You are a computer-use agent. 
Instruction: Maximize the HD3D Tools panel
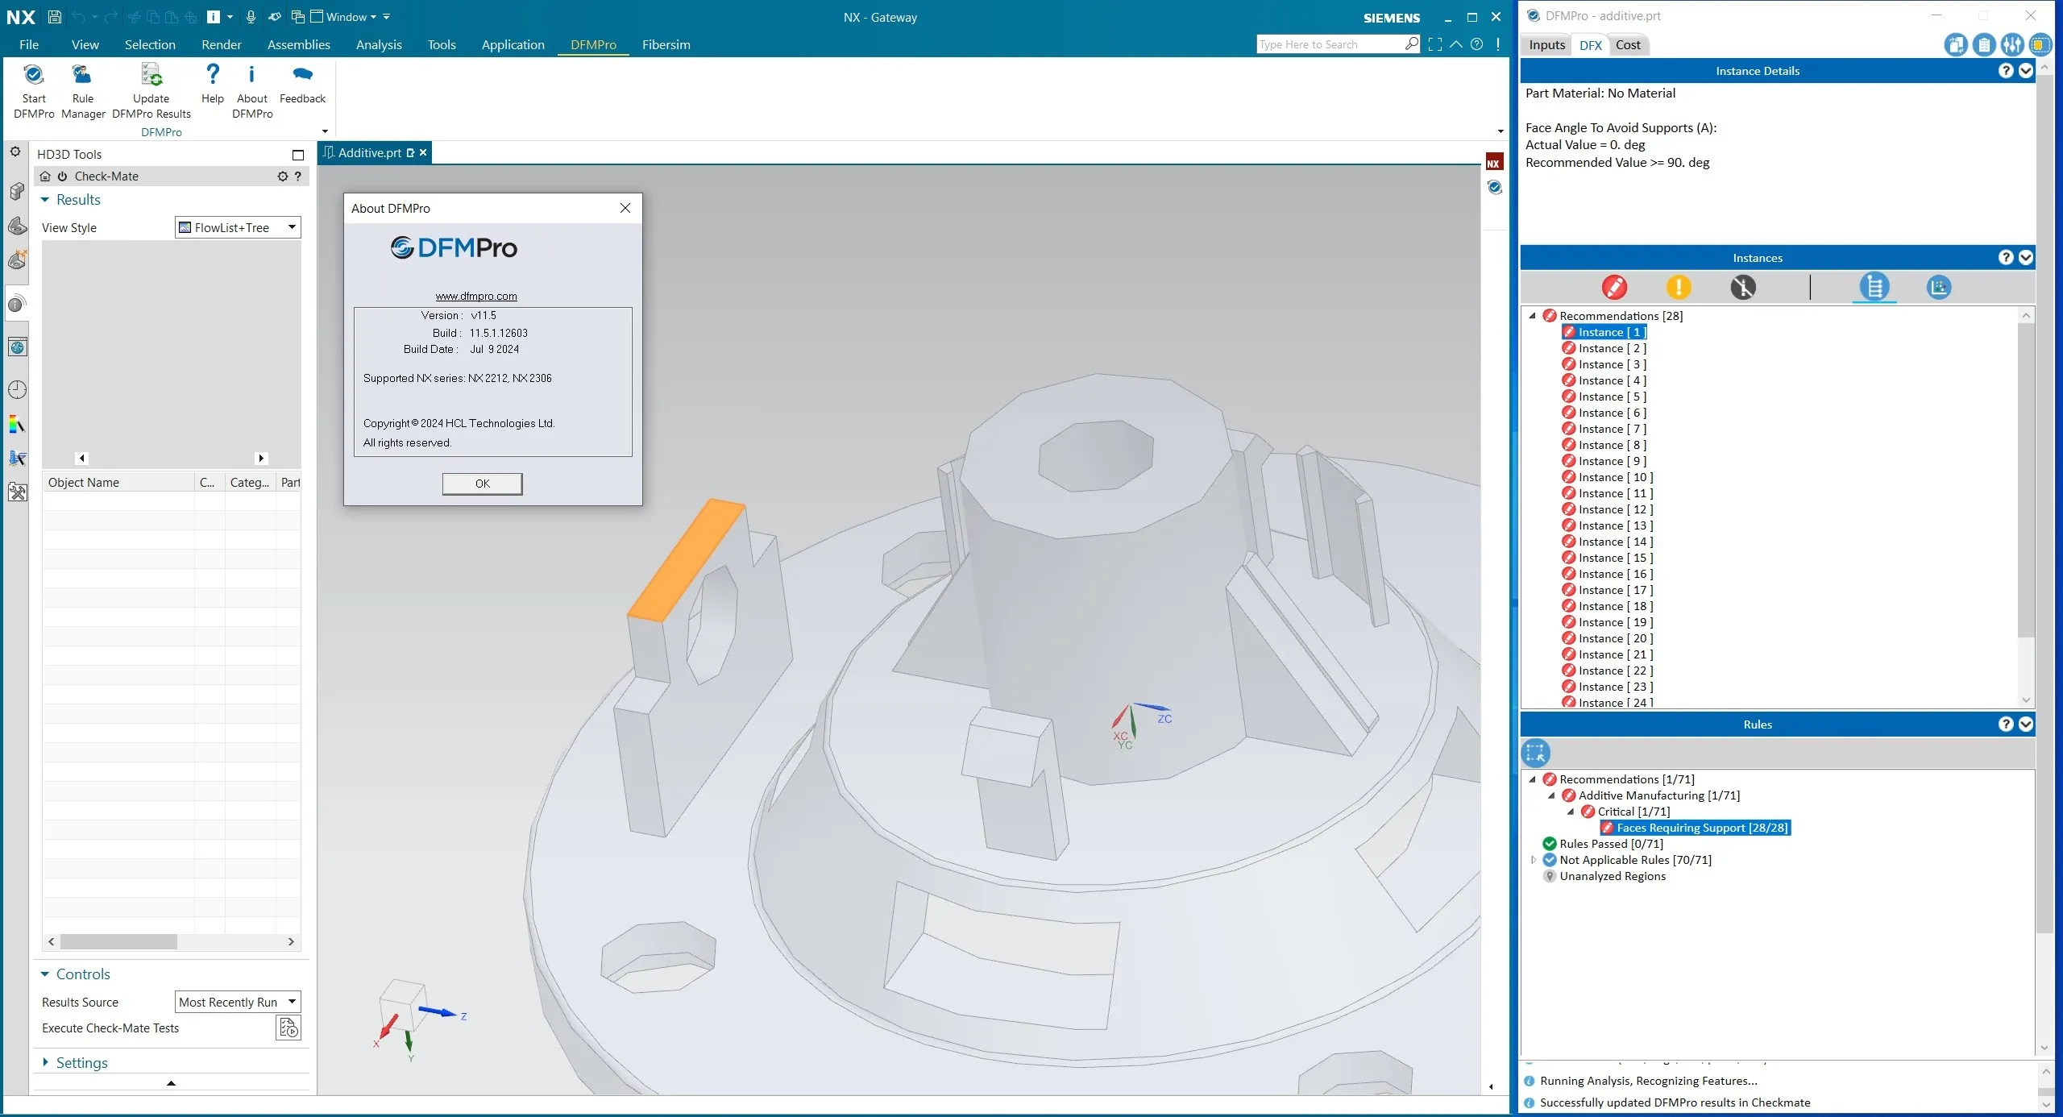(298, 155)
